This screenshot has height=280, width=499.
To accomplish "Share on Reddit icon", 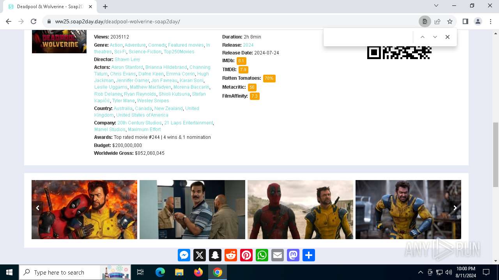I will tap(231, 255).
